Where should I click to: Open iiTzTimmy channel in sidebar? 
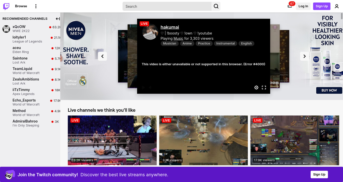[x=30, y=92]
